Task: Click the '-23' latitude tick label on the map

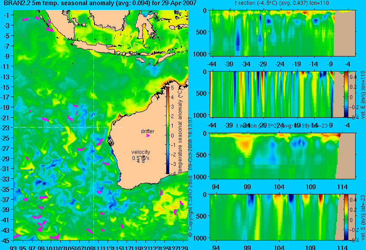Action: tap(5, 128)
